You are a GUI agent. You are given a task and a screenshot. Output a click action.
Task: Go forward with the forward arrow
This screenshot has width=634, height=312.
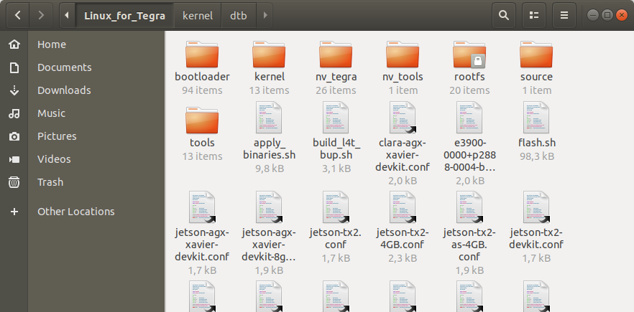click(x=41, y=15)
